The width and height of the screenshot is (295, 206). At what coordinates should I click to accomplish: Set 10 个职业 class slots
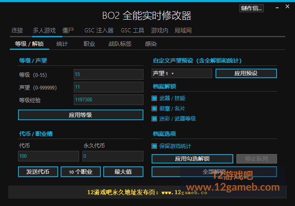[x=81, y=172]
